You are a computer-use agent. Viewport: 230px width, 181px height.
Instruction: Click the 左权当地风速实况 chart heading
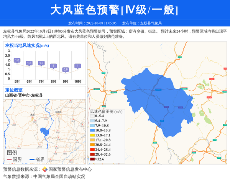(x=27, y=46)
